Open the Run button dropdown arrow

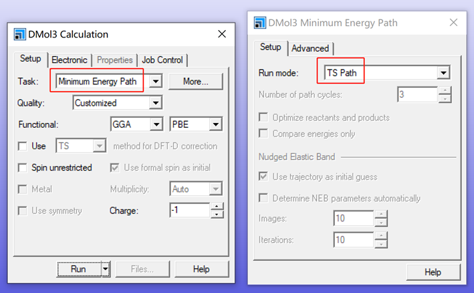click(105, 269)
